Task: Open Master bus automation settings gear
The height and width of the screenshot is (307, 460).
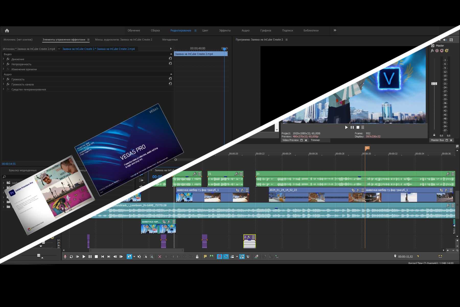Action: [x=437, y=51]
